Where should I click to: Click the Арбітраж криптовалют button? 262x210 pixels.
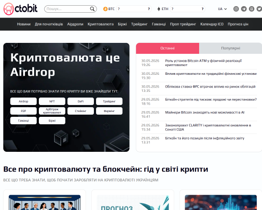52,111
